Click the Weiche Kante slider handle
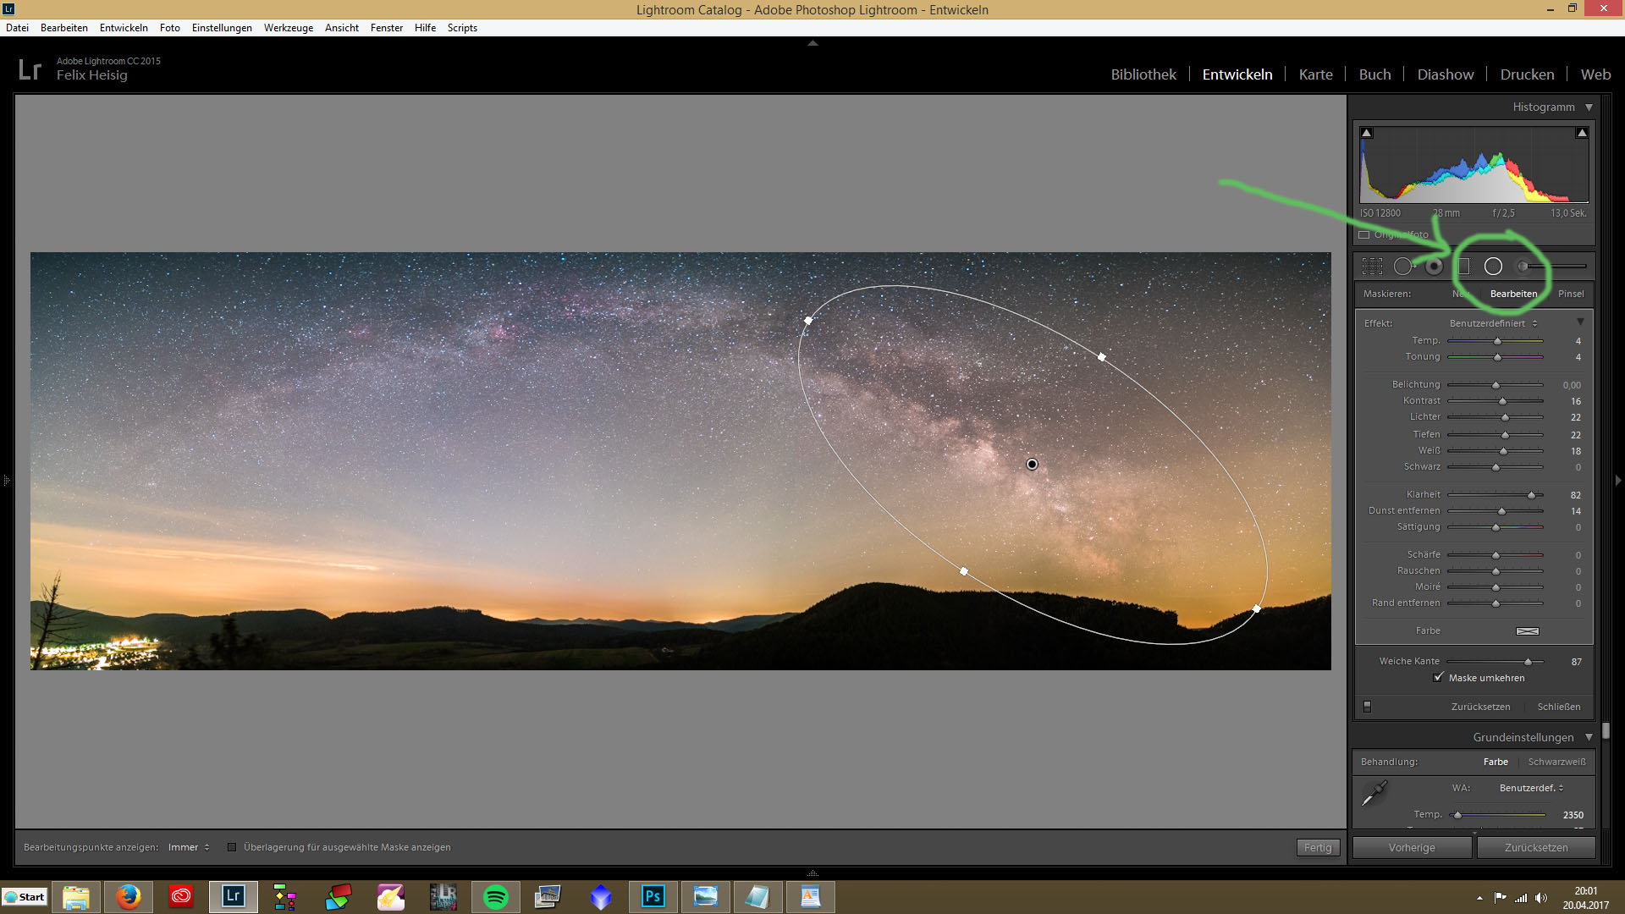Viewport: 1625px width, 914px height. [x=1528, y=662]
